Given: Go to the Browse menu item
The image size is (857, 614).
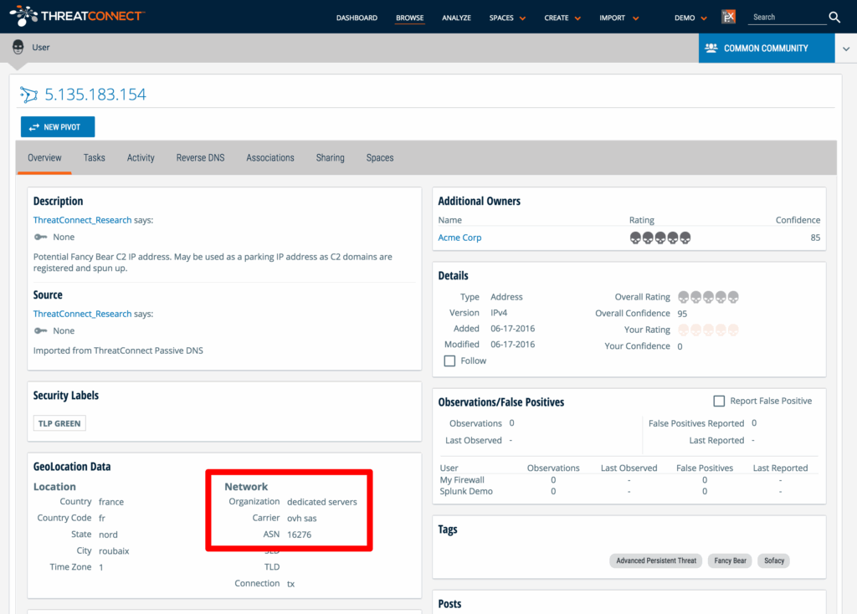Looking at the screenshot, I should (410, 18).
